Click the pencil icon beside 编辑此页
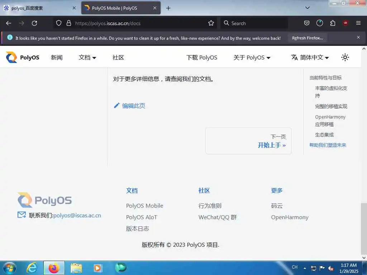Viewport: 367px width, 275px height. point(116,106)
